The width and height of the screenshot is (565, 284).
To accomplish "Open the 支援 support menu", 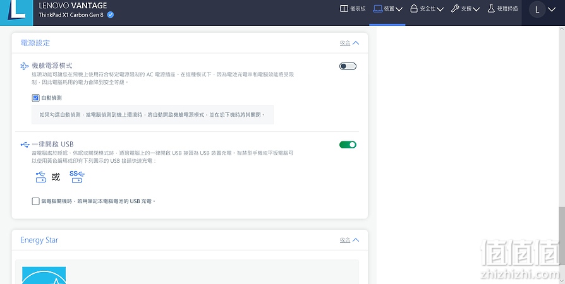I will 465,9.
